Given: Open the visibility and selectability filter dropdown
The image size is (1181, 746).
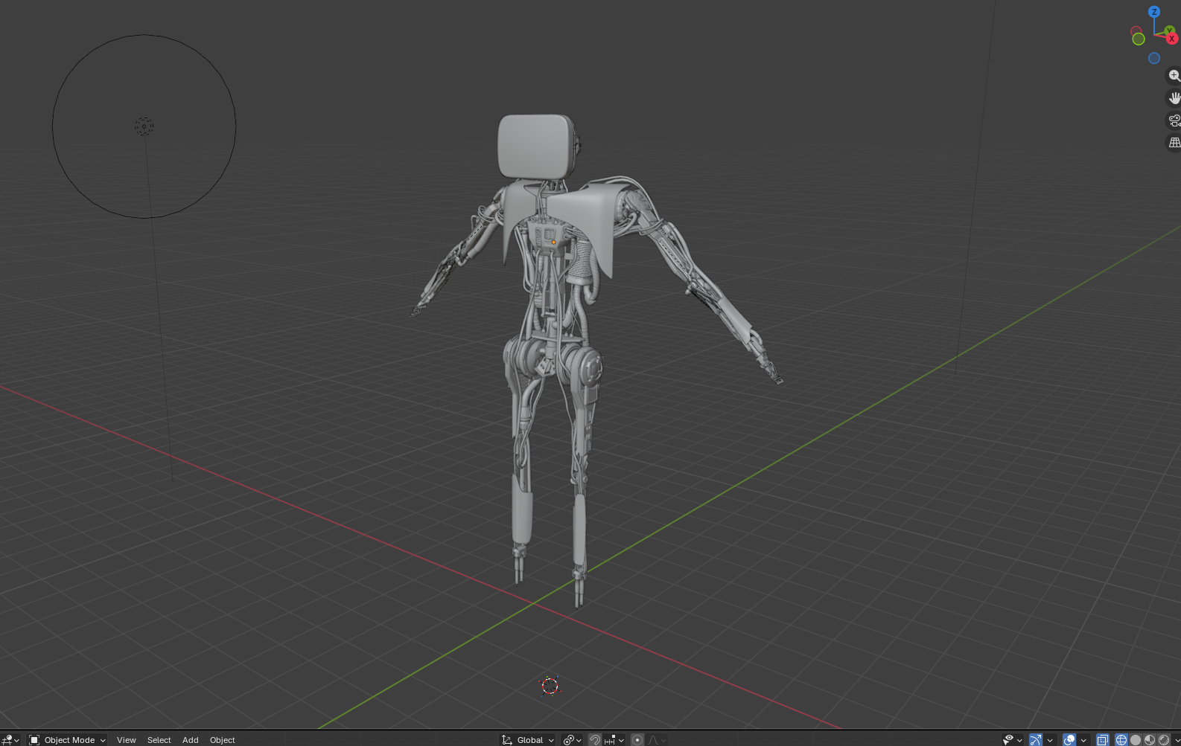Looking at the screenshot, I should point(1012,740).
